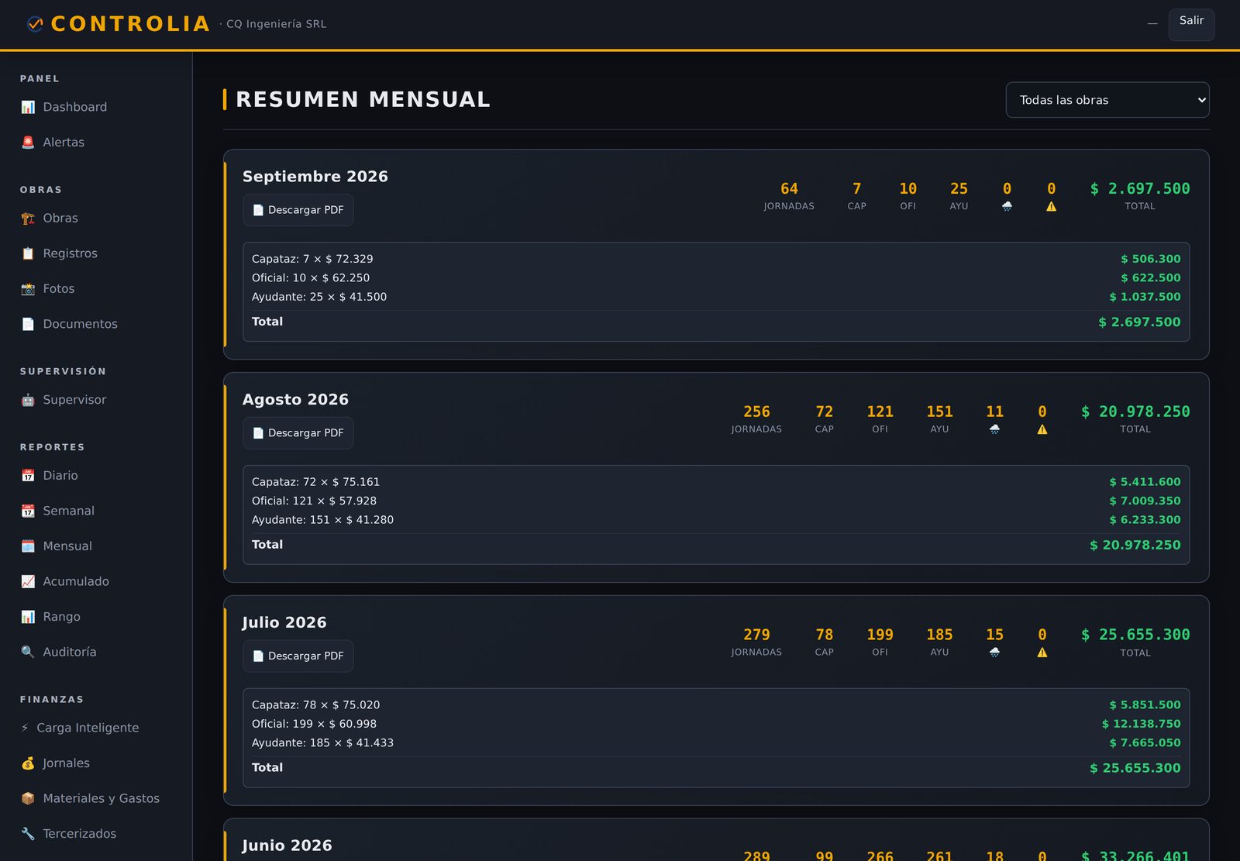Image resolution: width=1240 pixels, height=861 pixels.
Task: Click CQ Ingeniería SRL company name
Action: point(276,24)
